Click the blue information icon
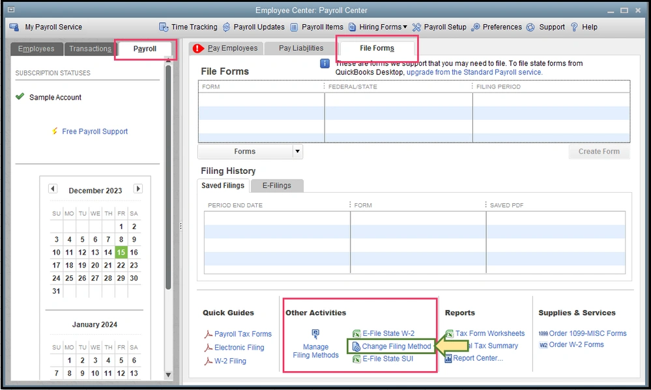Viewport: 651px width, 390px height. [325, 64]
